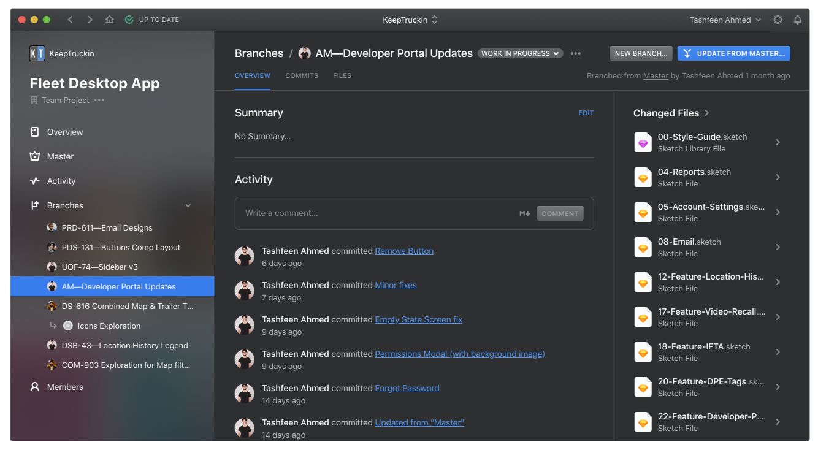Open chevron for 04-Reports.sketch

[x=778, y=177]
